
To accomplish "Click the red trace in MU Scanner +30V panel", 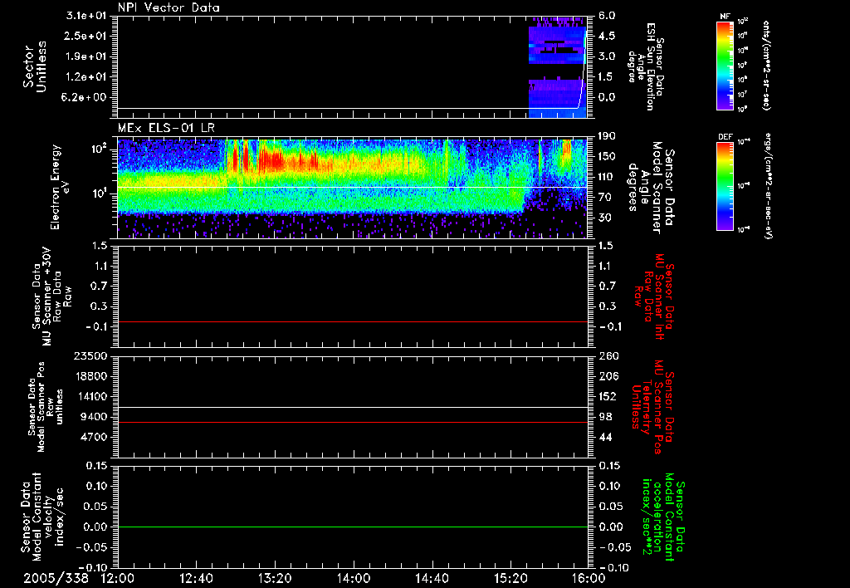I will pos(353,321).
